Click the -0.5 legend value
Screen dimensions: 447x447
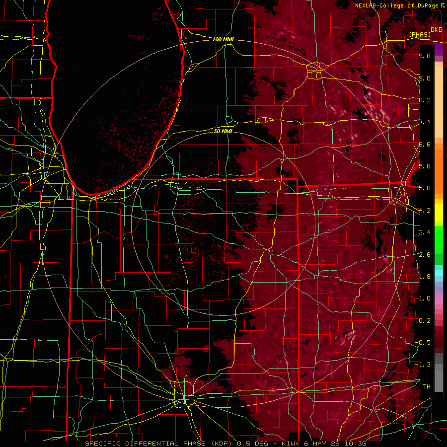point(423,342)
